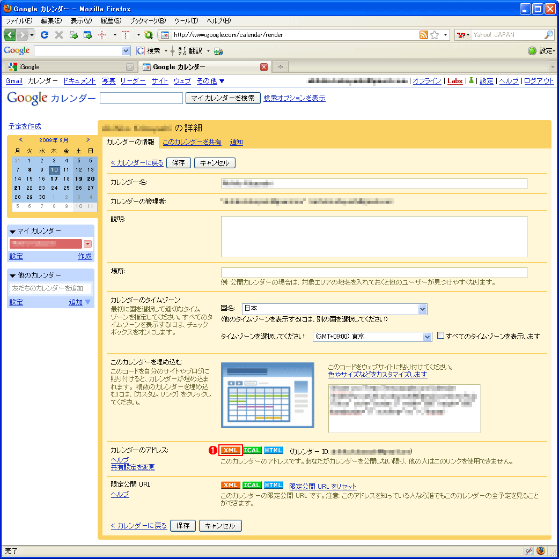The image size is (559, 559).
Task: Click 共有設定を変更 link
Action: click(x=133, y=467)
